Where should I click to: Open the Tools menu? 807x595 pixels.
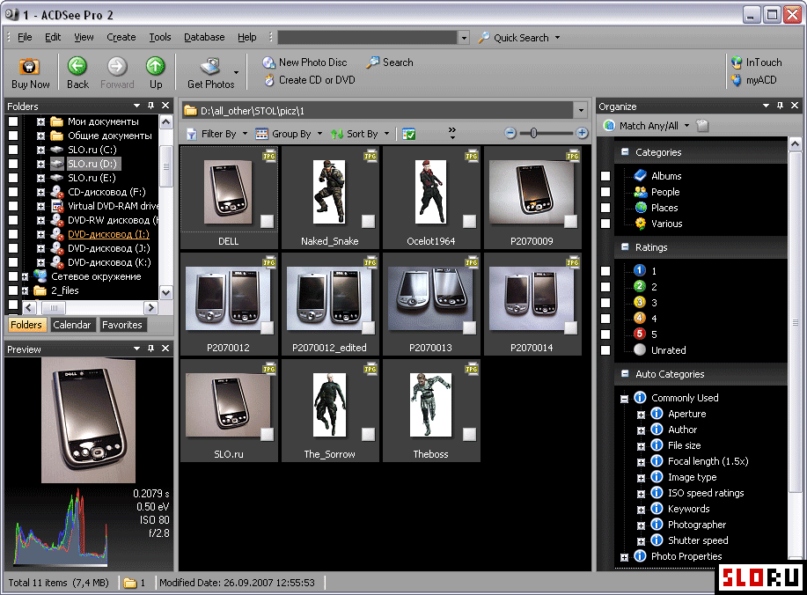(x=159, y=37)
